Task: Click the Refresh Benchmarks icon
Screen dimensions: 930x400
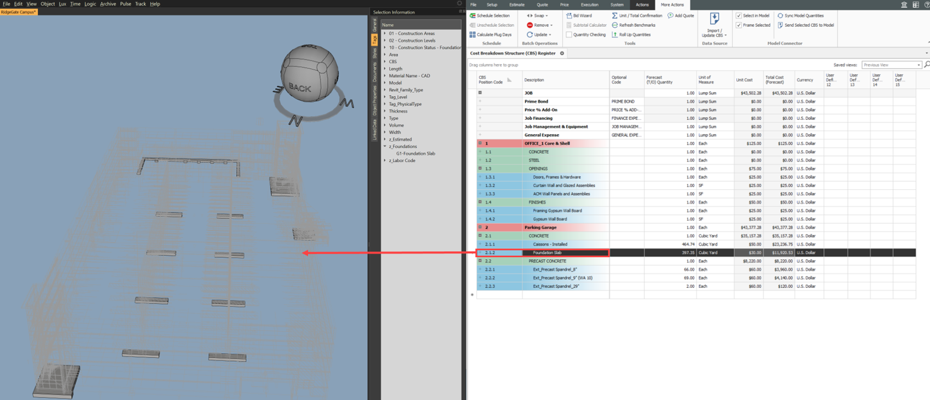Action: click(615, 25)
